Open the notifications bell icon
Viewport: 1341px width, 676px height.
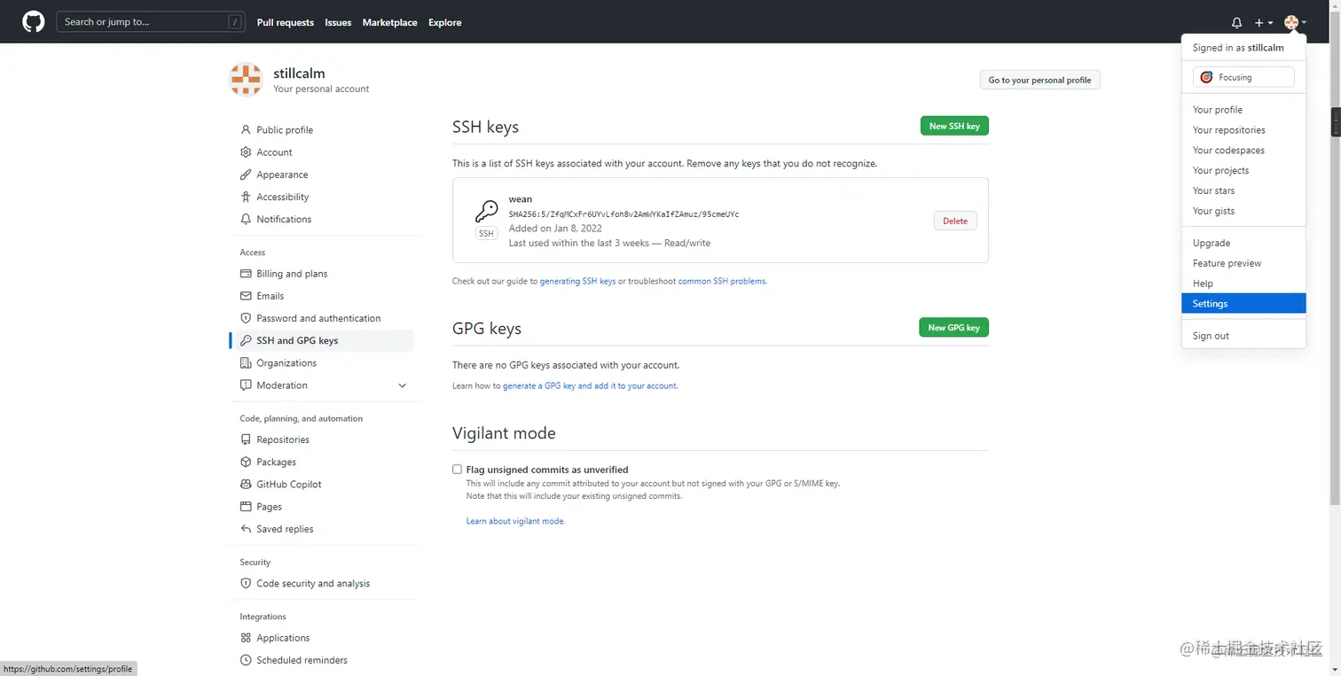click(x=1236, y=22)
